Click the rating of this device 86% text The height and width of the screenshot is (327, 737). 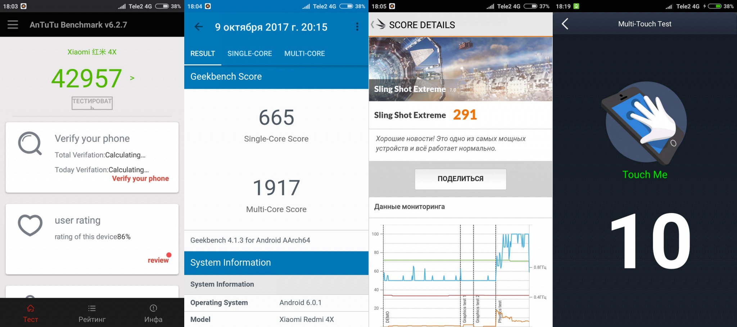(92, 237)
